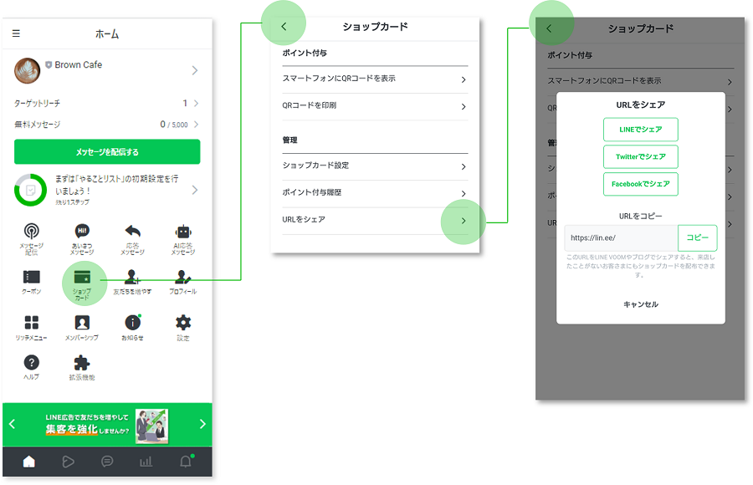
Task: Open the 設定 gear icon
Action: 183,324
